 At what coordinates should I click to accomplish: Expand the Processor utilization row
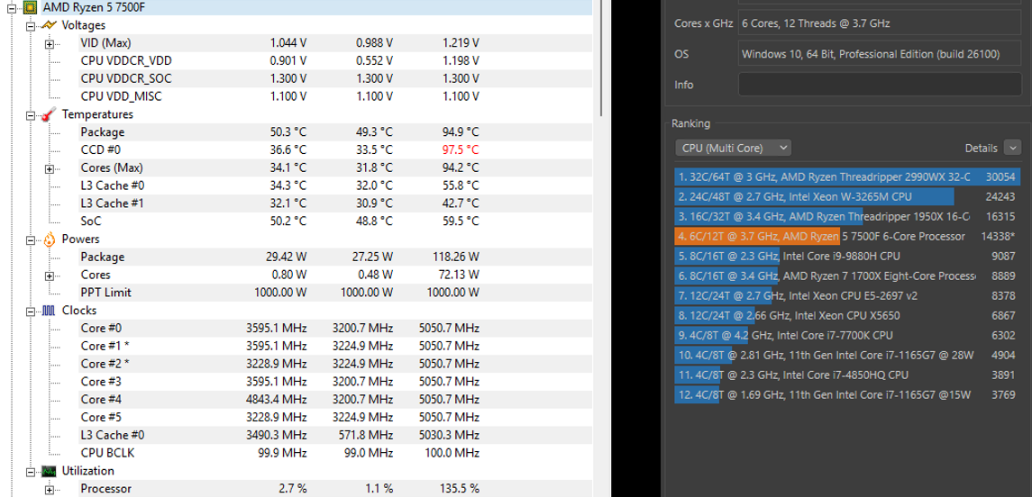point(50,490)
